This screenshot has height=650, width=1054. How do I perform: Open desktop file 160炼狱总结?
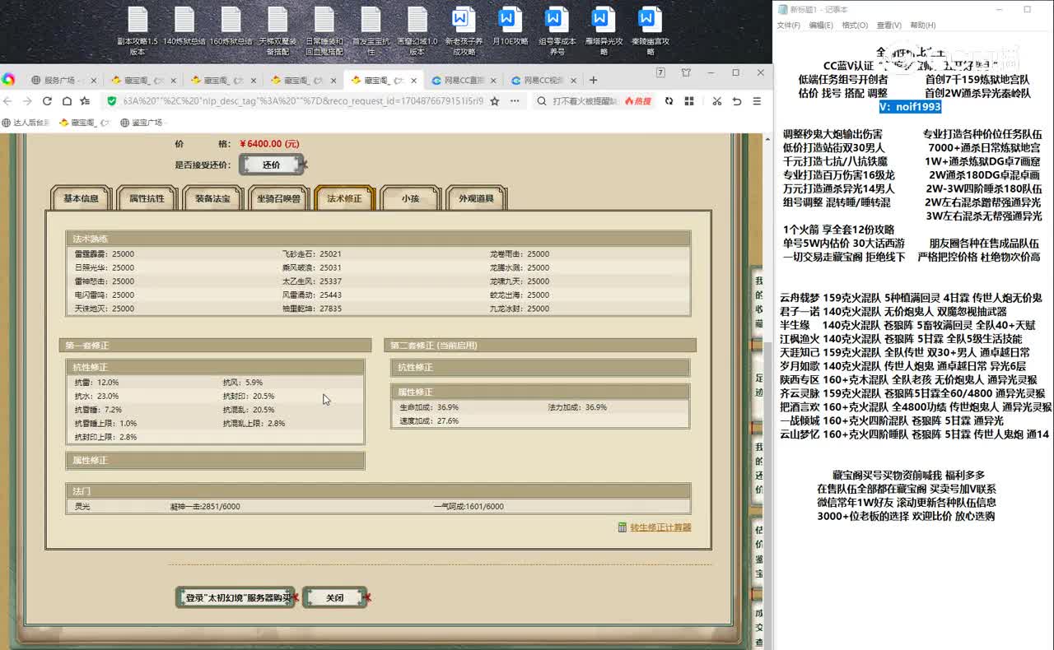[231, 27]
